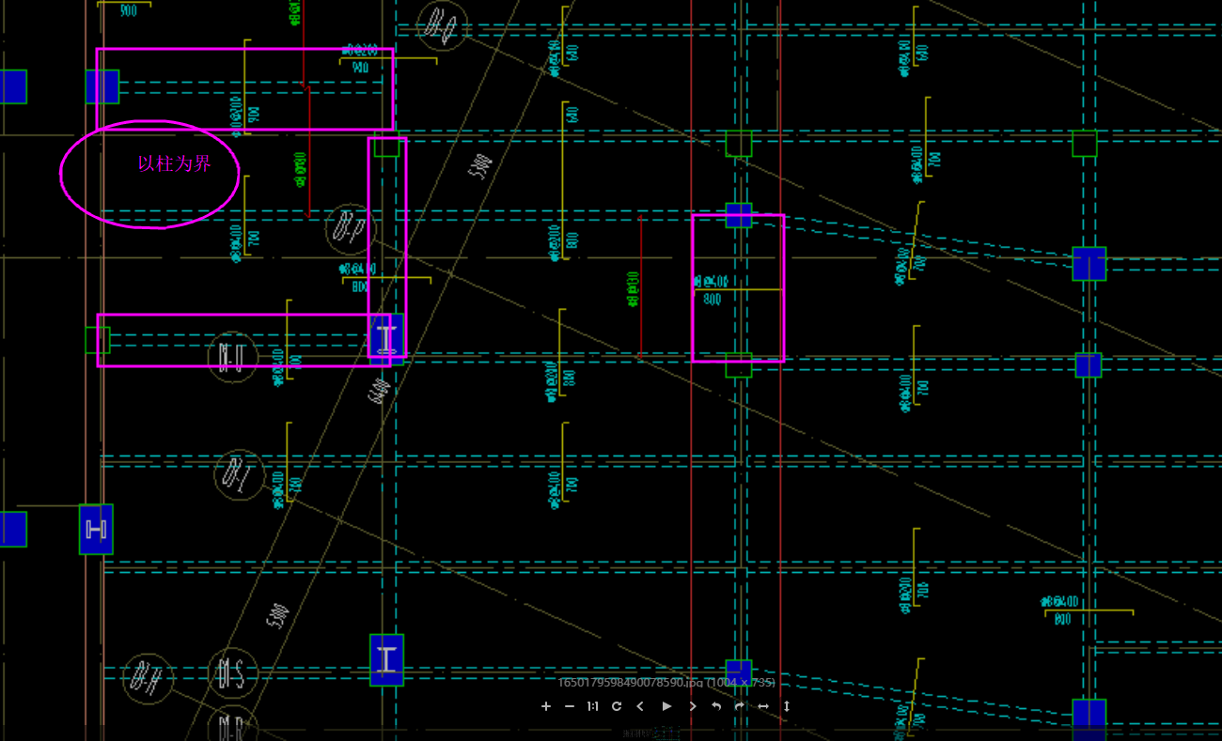Reset view to 1:1 actual size
Viewport: 1222px width, 741px height.
tap(593, 706)
